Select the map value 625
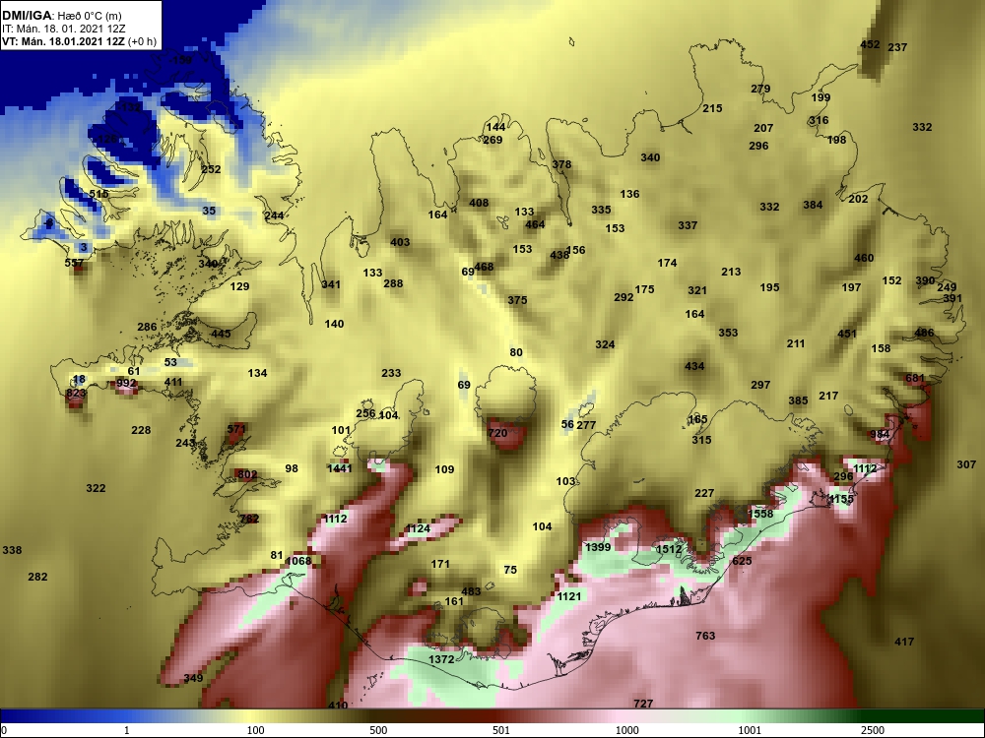985x738 pixels. tap(742, 561)
